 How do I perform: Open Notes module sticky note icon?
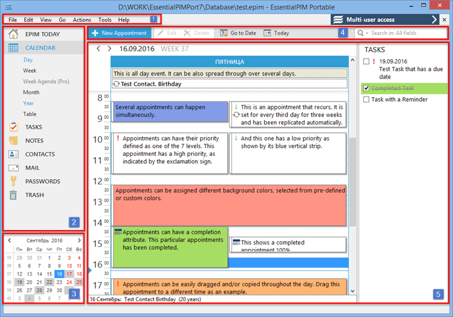pyautogui.click(x=13, y=140)
